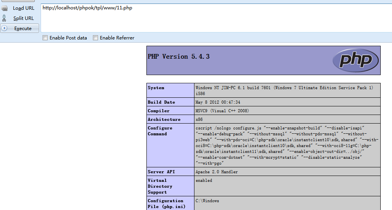This screenshot has width=392, height=210.
Task: Click the Split URL label
Action: pyautogui.click(x=23, y=18)
